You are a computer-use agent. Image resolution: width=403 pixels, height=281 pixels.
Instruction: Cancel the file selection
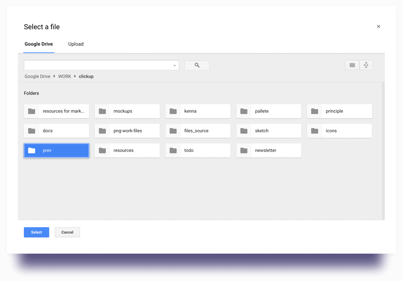click(x=67, y=232)
